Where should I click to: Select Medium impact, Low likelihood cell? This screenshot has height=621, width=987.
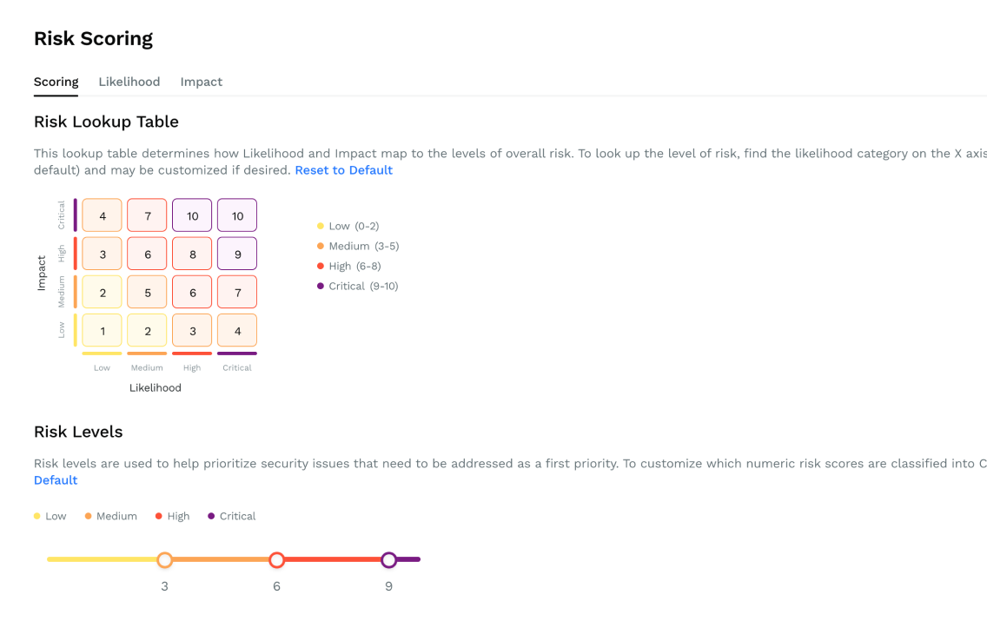103,293
